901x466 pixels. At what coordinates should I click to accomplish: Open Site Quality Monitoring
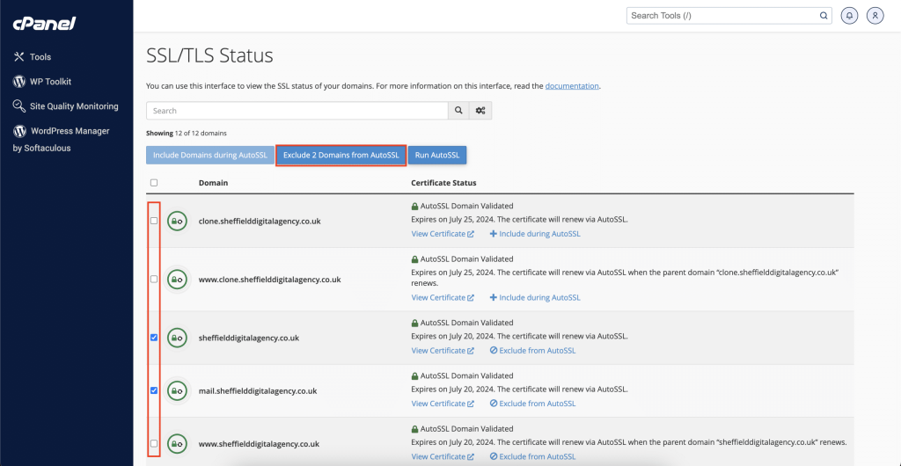point(74,106)
